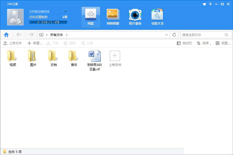The height and width of the screenshot is (155, 233).
Task: Click the 上传文件 toolbar button
Action: click(12, 43)
